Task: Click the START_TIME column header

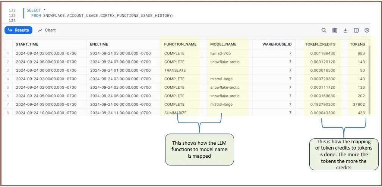Action: 27,44
